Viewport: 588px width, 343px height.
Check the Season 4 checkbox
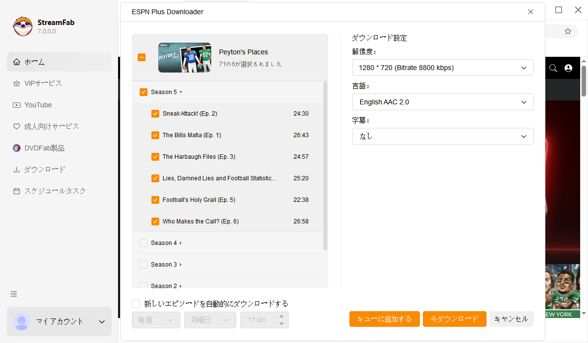[x=144, y=243]
